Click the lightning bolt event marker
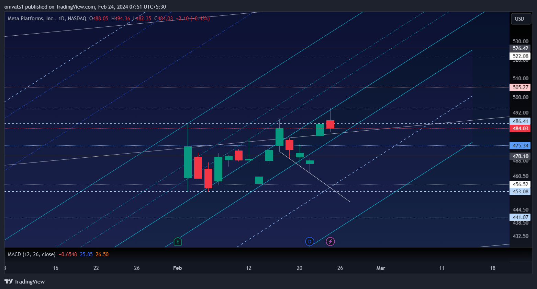Screen dimensions: 537x289 330,242
